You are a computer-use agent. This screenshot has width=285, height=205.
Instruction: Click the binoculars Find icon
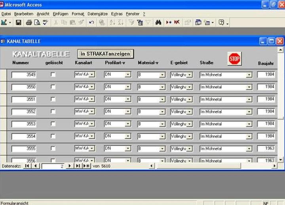158,23
